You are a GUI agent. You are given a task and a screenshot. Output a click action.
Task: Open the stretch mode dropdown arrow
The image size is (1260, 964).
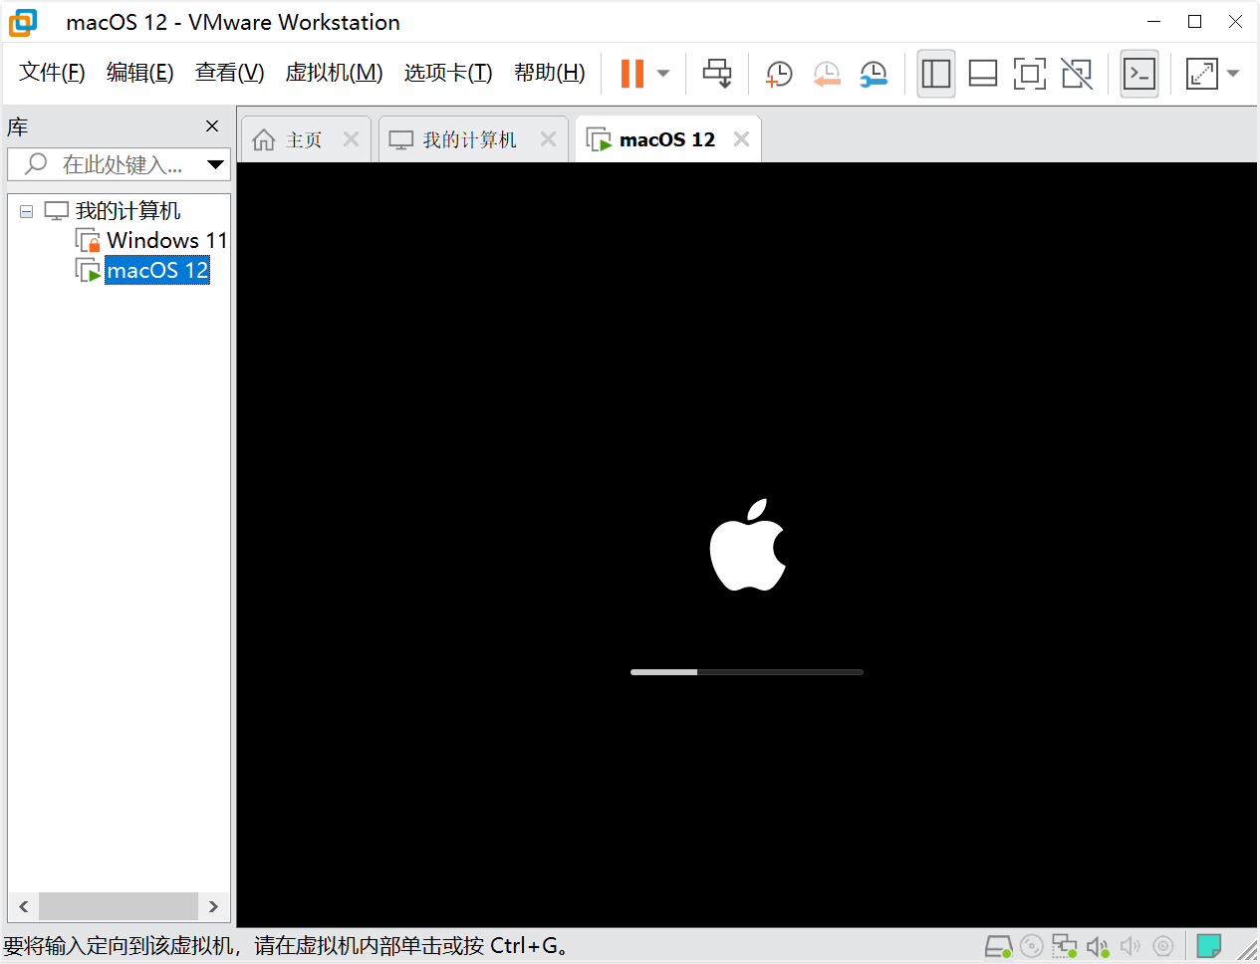point(1233,74)
